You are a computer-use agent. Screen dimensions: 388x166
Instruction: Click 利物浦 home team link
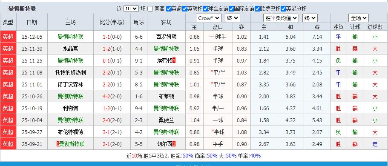71,108
